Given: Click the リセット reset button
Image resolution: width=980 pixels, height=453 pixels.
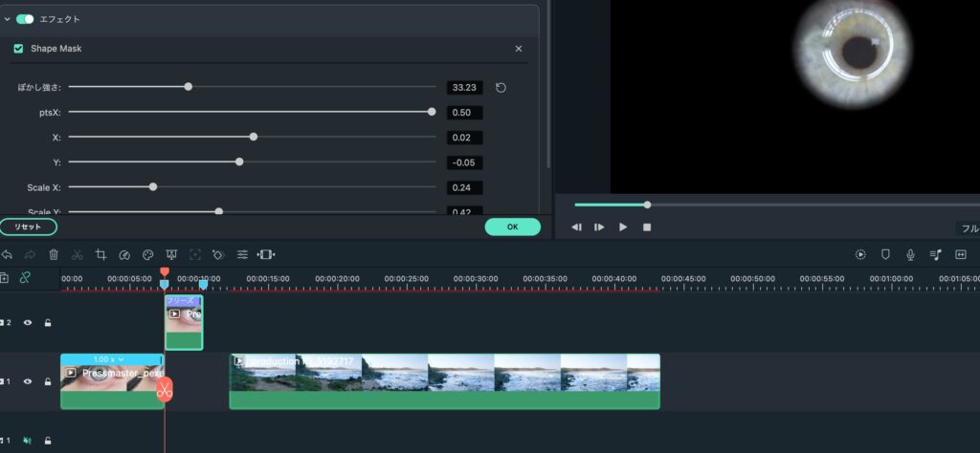Looking at the screenshot, I should 28,226.
